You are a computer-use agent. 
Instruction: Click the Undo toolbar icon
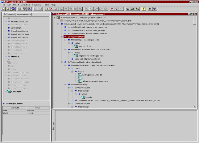point(36,9)
